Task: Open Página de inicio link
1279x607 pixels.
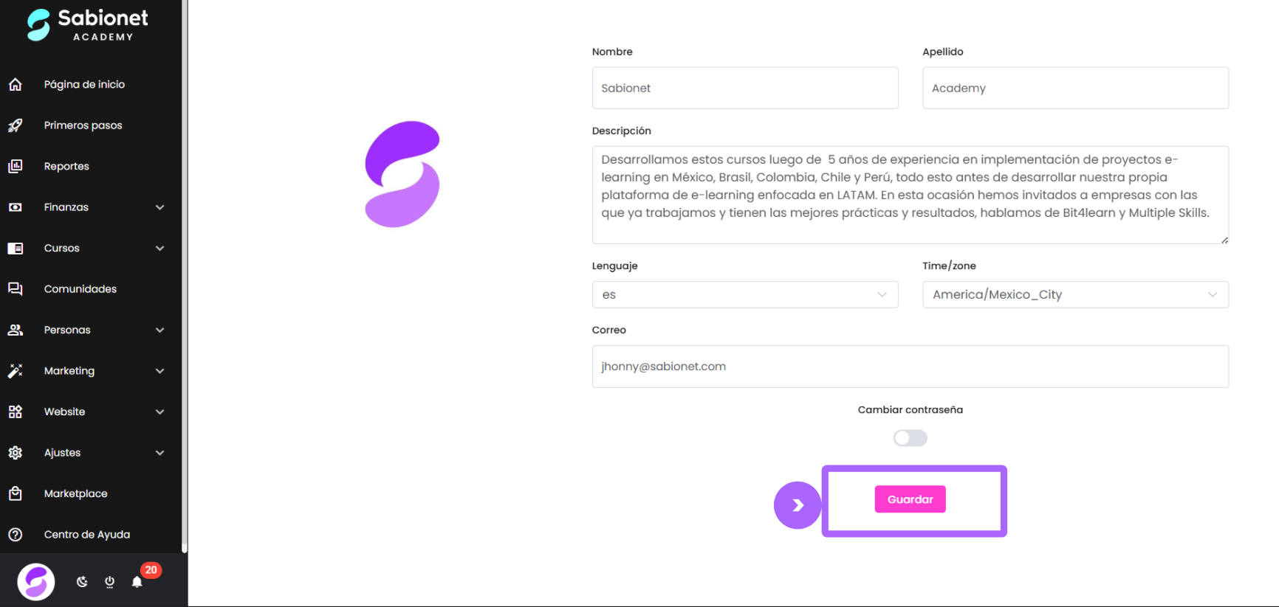Action: point(84,84)
